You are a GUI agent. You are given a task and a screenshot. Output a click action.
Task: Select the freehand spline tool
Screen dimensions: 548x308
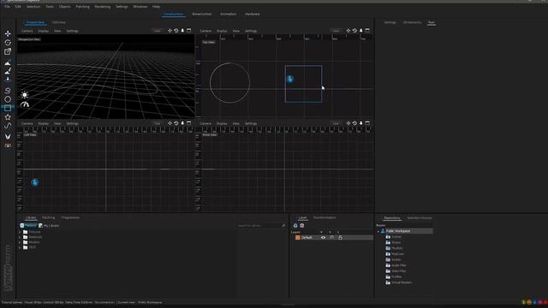[8, 126]
